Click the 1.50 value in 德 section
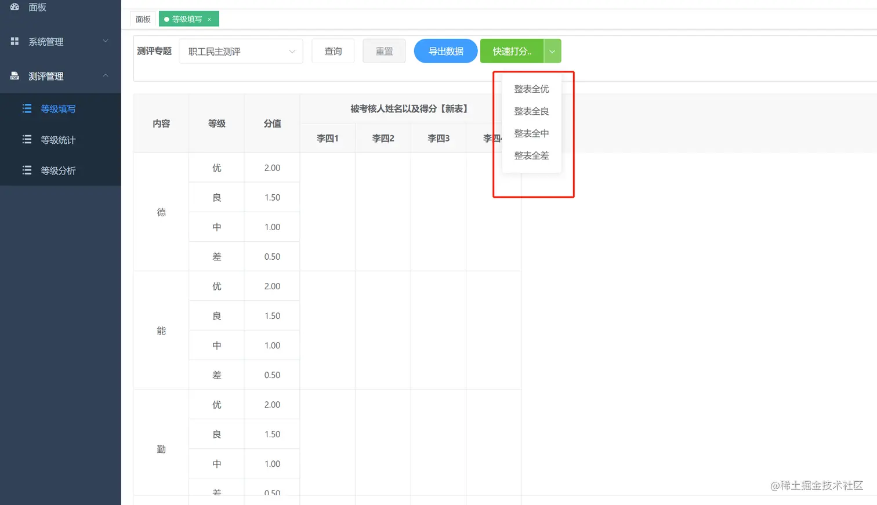 (x=272, y=197)
